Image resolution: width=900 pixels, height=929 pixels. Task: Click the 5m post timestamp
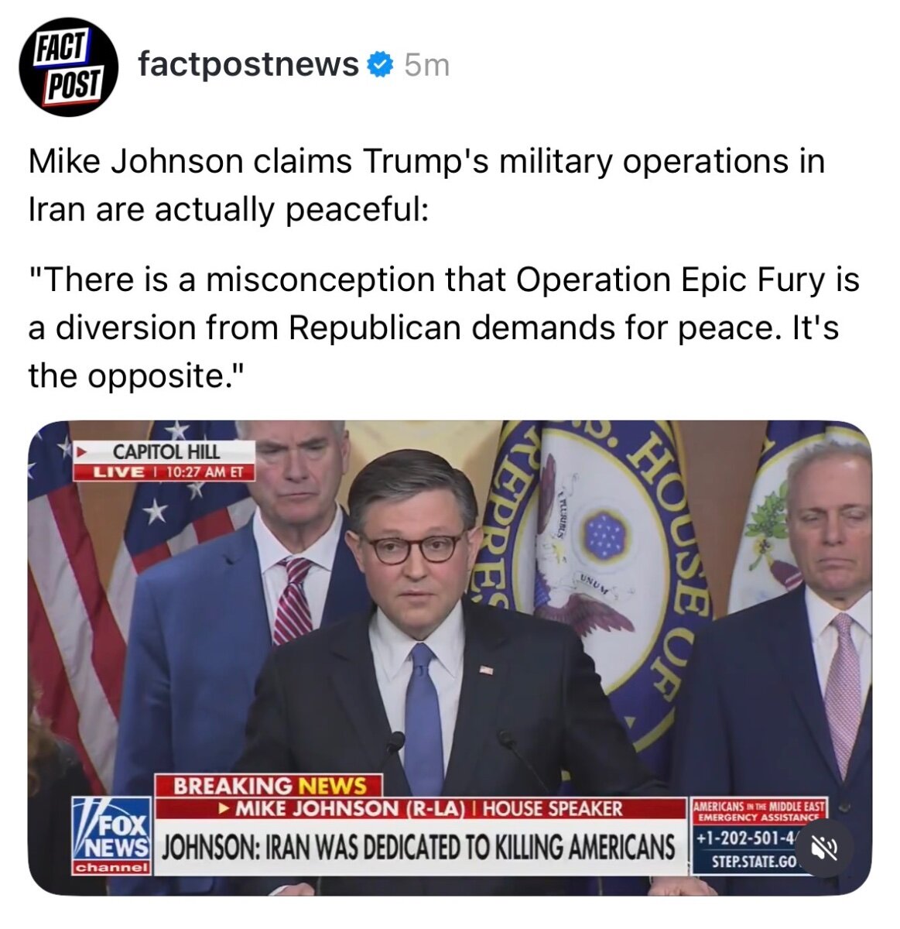click(x=426, y=66)
